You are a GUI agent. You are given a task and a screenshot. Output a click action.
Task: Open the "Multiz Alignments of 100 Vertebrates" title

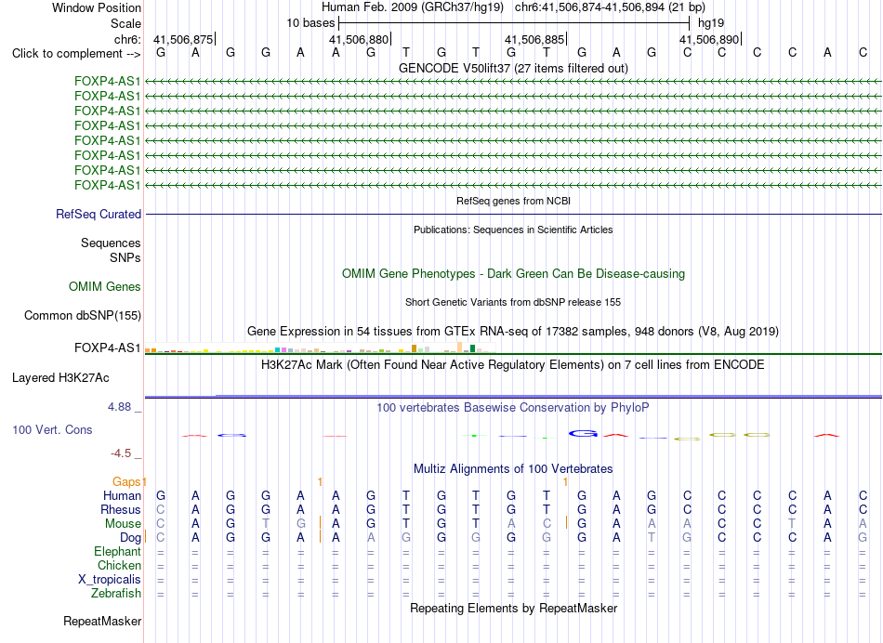coord(513,469)
